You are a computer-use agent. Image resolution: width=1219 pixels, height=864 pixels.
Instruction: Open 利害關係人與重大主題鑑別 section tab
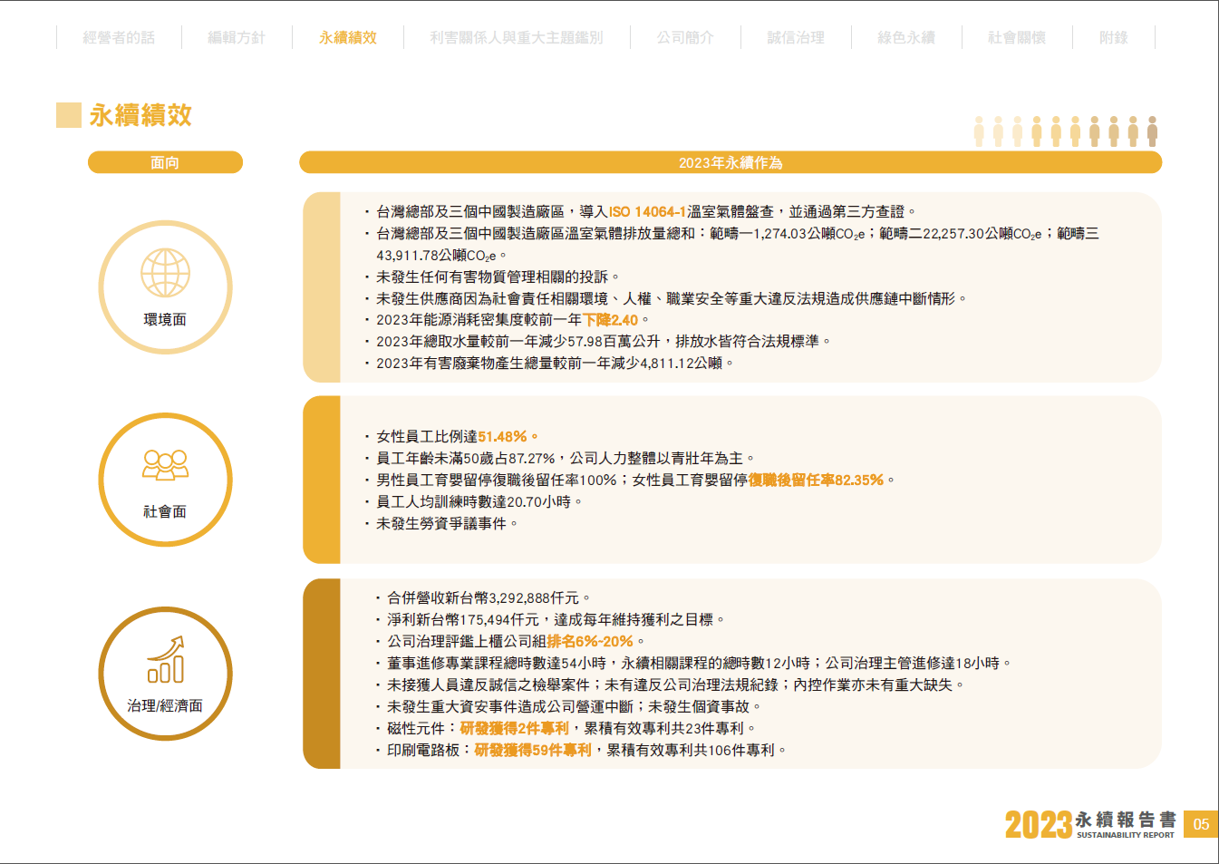click(x=517, y=38)
